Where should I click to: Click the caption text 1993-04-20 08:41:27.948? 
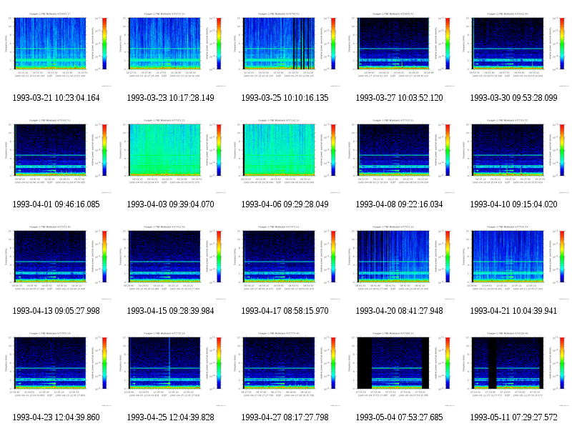click(x=399, y=311)
